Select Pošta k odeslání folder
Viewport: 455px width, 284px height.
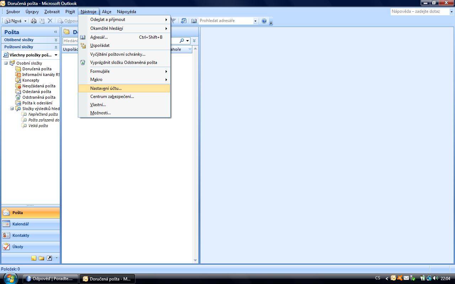point(37,103)
